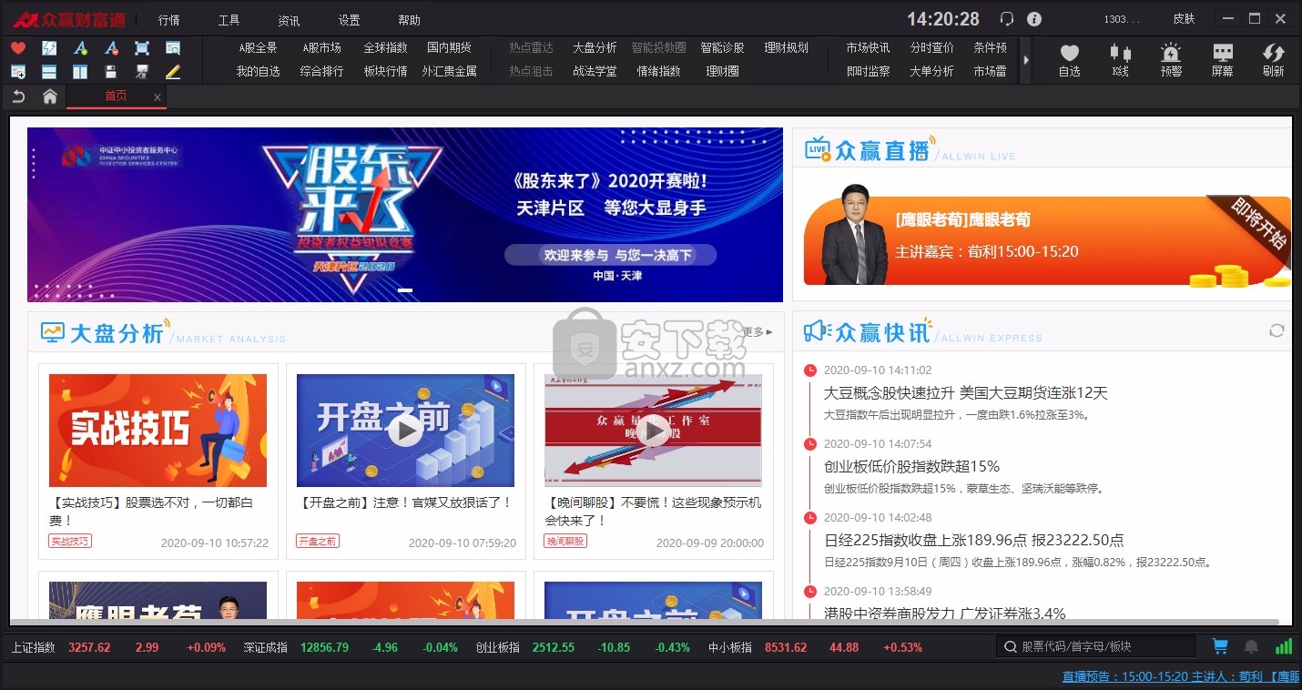The width and height of the screenshot is (1302, 690).
Task: Click the add new window icon
Action: click(x=18, y=71)
